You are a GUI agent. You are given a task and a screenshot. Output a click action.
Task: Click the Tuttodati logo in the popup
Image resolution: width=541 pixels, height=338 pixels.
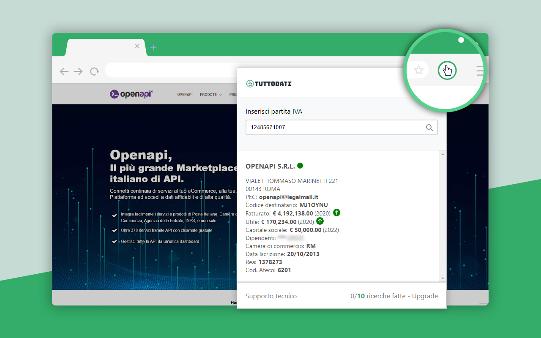point(269,84)
